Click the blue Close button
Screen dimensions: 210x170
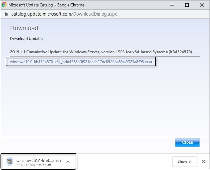click(187, 142)
